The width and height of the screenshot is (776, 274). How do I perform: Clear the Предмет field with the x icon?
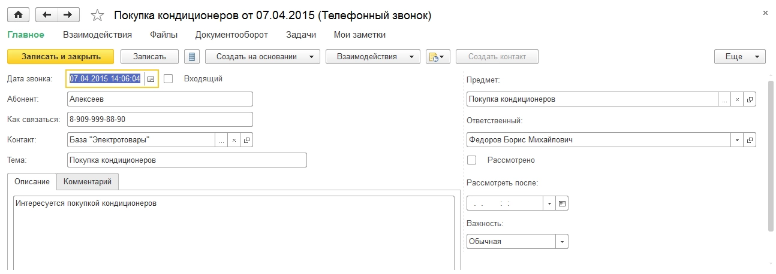pos(738,99)
